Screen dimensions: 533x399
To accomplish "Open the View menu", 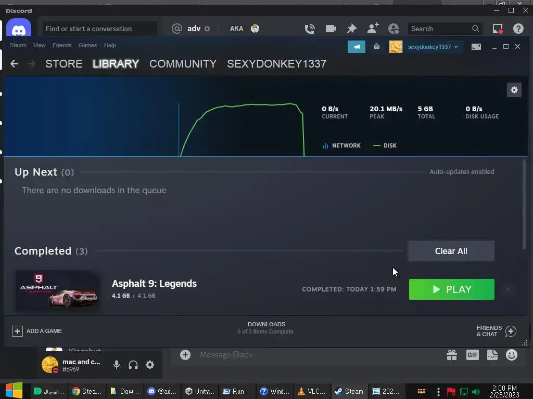I will point(40,45).
